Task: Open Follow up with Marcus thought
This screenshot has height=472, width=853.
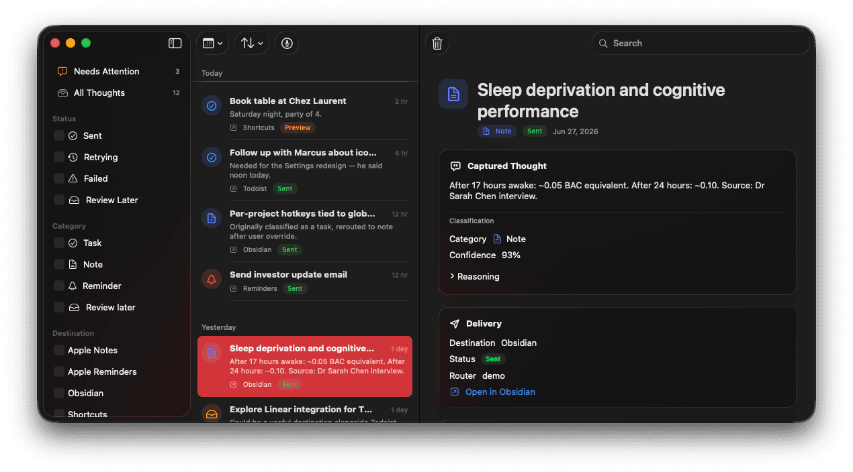Action: point(305,171)
